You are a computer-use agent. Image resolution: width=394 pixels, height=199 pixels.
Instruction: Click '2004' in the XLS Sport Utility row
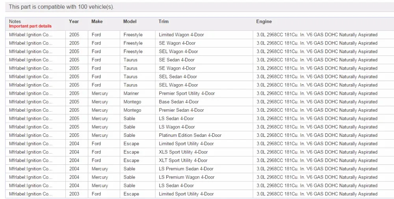(74, 152)
